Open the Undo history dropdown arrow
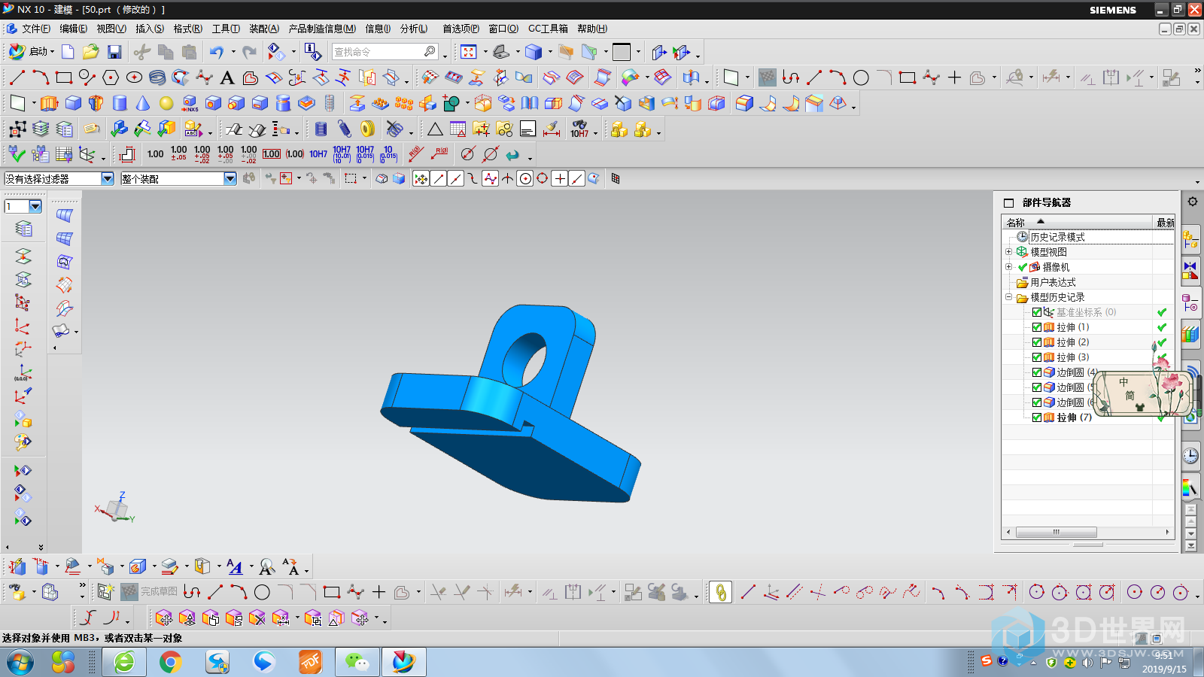 (x=233, y=52)
